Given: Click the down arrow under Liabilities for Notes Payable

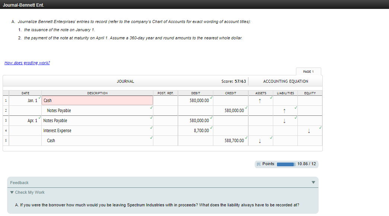Looking at the screenshot, I should click(x=284, y=120).
